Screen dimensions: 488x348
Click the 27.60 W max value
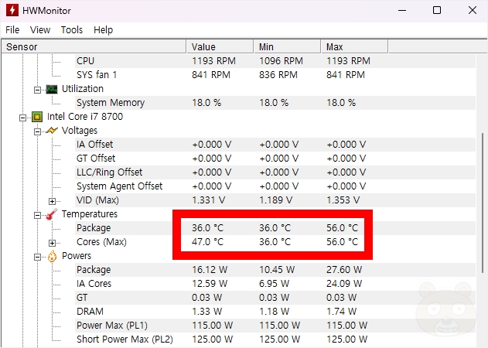pos(344,270)
